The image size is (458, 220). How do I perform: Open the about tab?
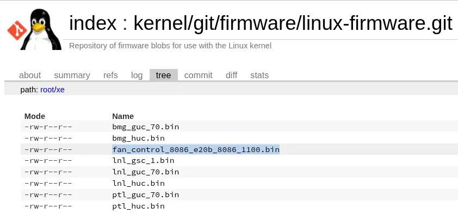30,76
